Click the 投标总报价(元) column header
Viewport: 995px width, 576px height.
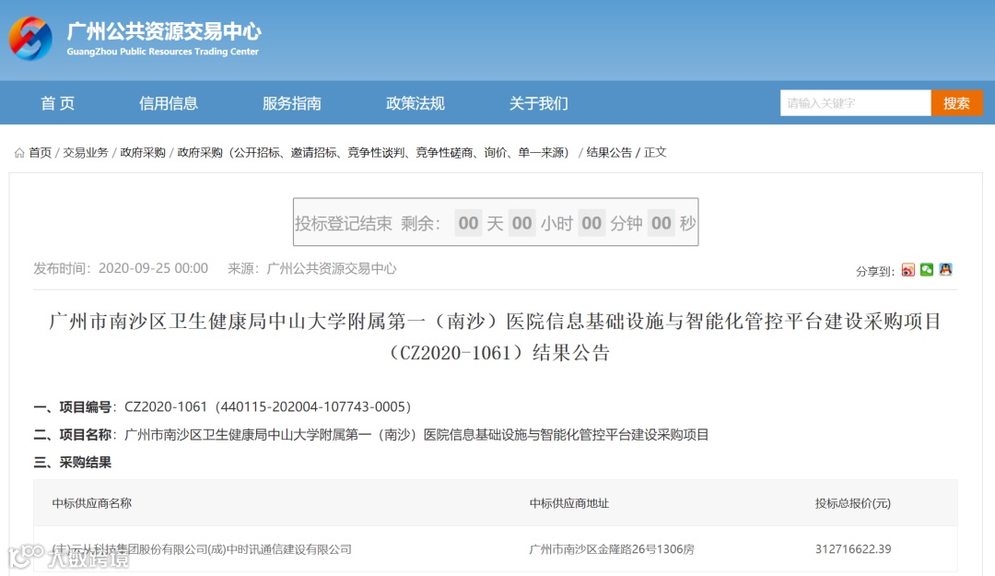click(x=853, y=503)
